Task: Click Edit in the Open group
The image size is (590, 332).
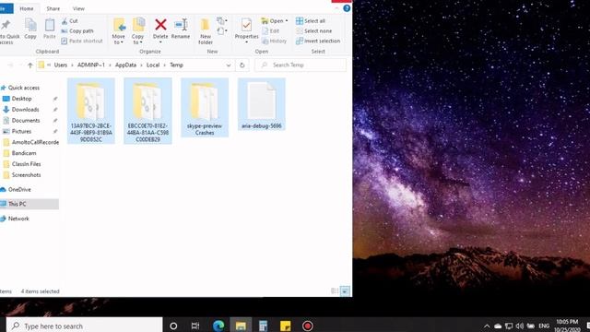Action: [270, 30]
